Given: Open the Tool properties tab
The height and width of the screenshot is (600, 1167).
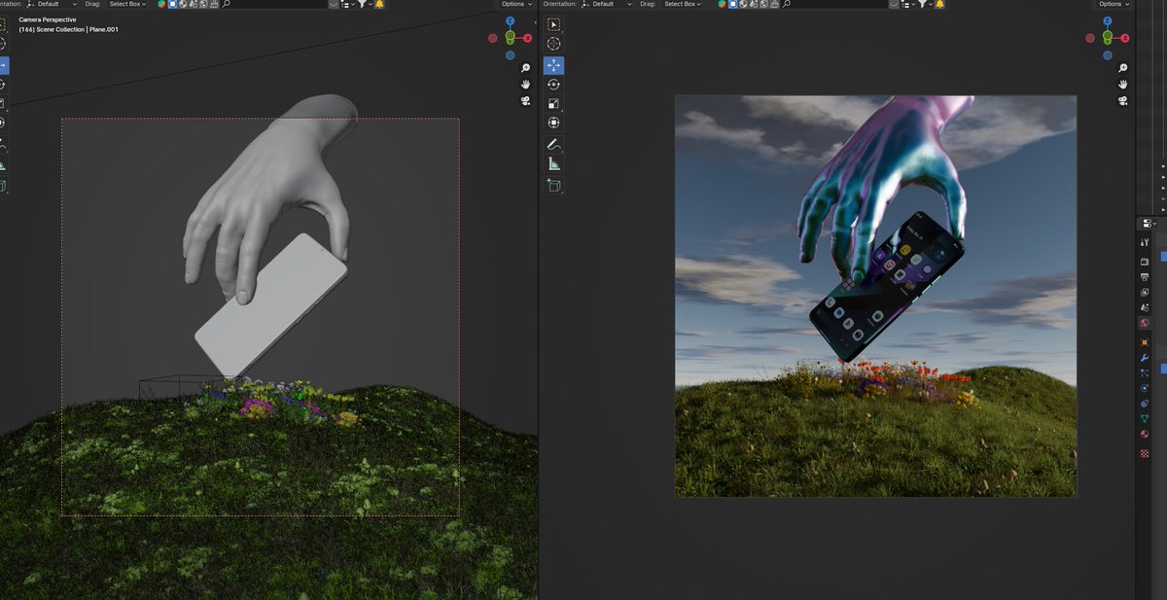Looking at the screenshot, I should coord(1145,243).
